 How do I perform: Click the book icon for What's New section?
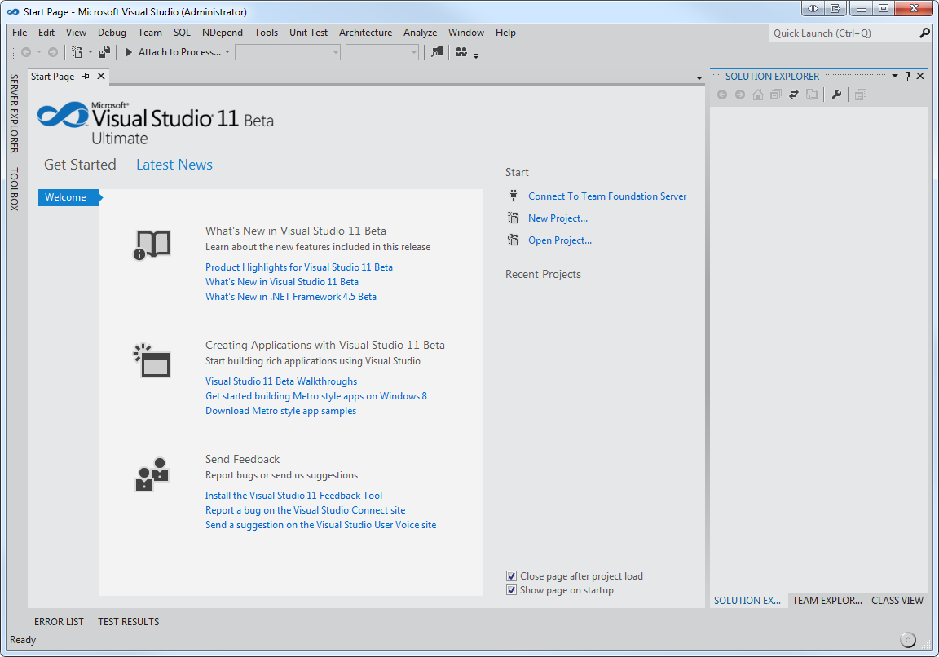click(x=152, y=245)
